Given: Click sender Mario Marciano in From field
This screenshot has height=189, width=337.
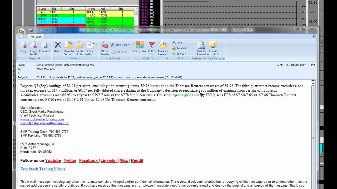Looking at the screenshot, I should 66,65.
